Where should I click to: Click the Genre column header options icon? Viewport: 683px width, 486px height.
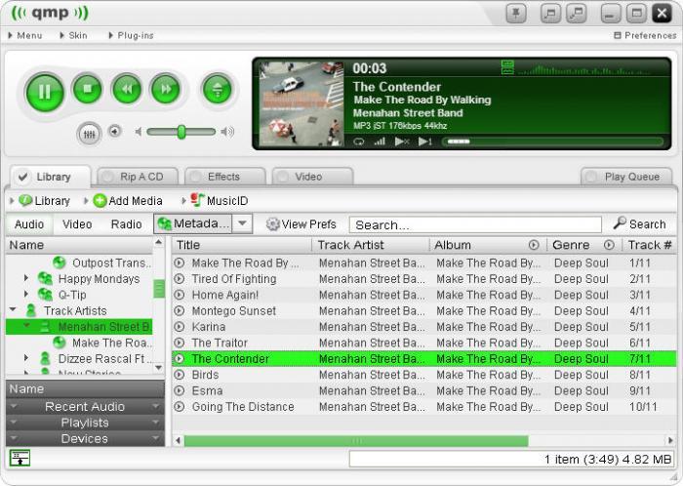click(x=609, y=245)
